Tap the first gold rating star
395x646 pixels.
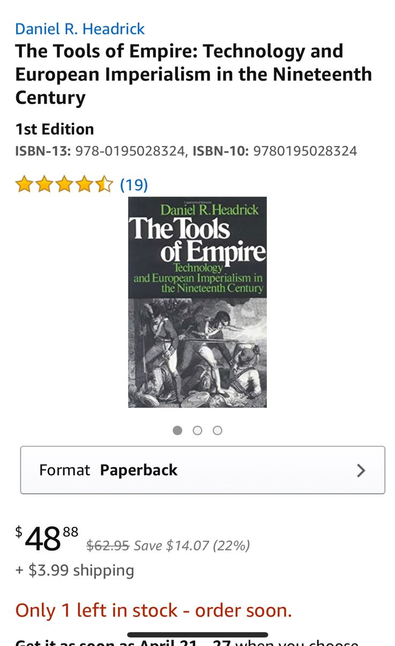pyautogui.click(x=24, y=185)
